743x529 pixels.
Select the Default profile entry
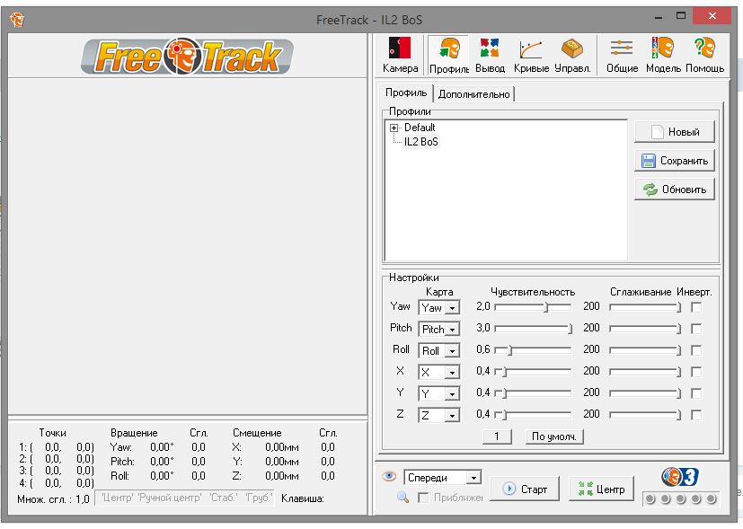click(420, 128)
